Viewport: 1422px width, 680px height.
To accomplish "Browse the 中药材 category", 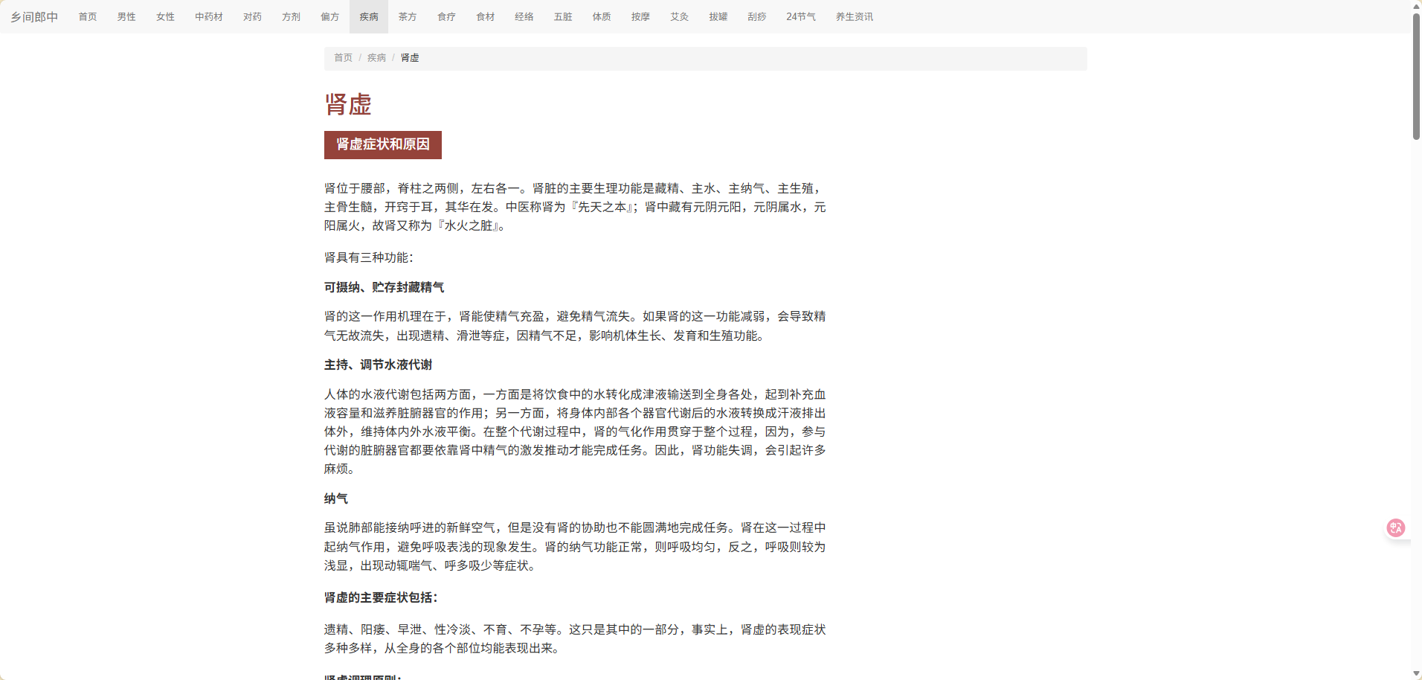I will [x=208, y=16].
